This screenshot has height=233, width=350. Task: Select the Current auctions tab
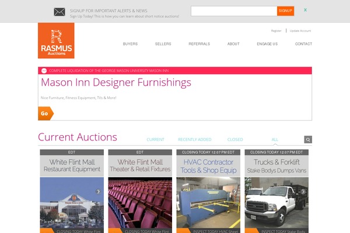coord(155,140)
